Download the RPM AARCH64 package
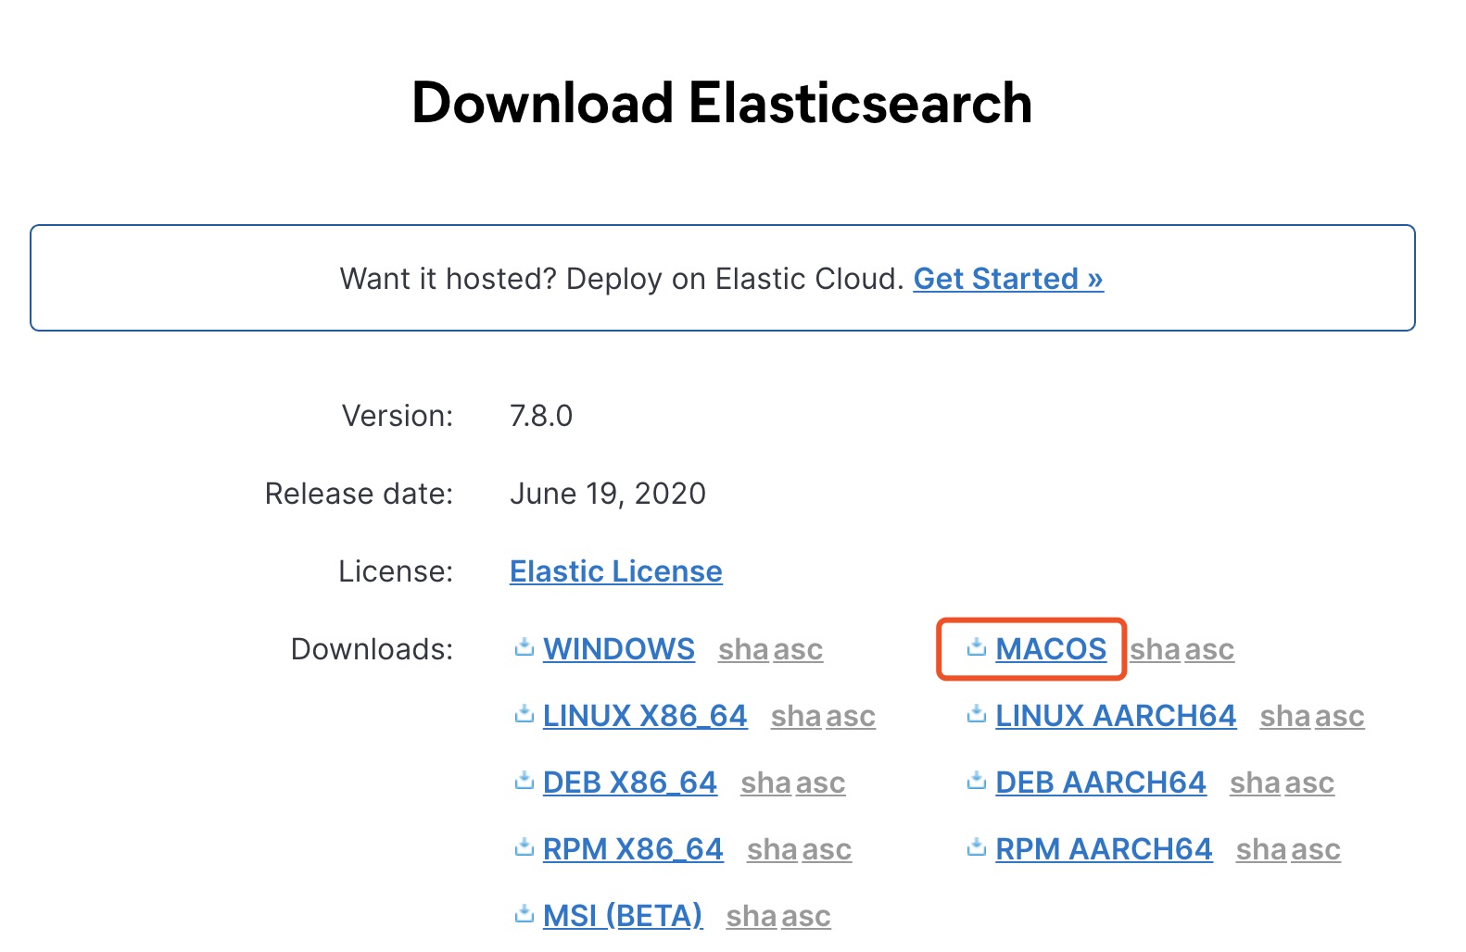The image size is (1466, 952). [x=1104, y=849]
